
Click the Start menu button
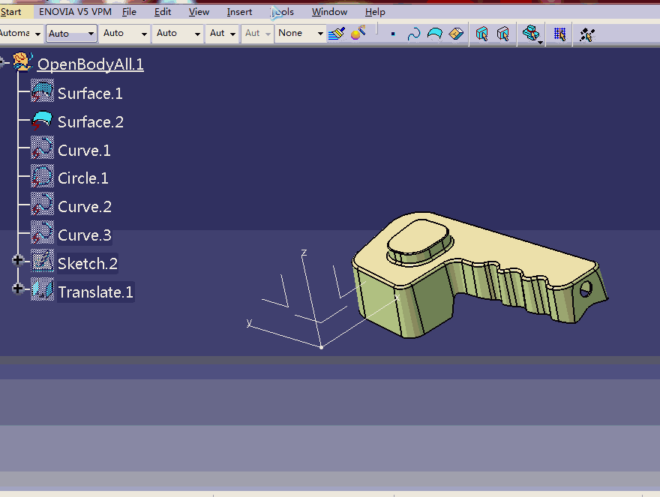tap(11, 12)
